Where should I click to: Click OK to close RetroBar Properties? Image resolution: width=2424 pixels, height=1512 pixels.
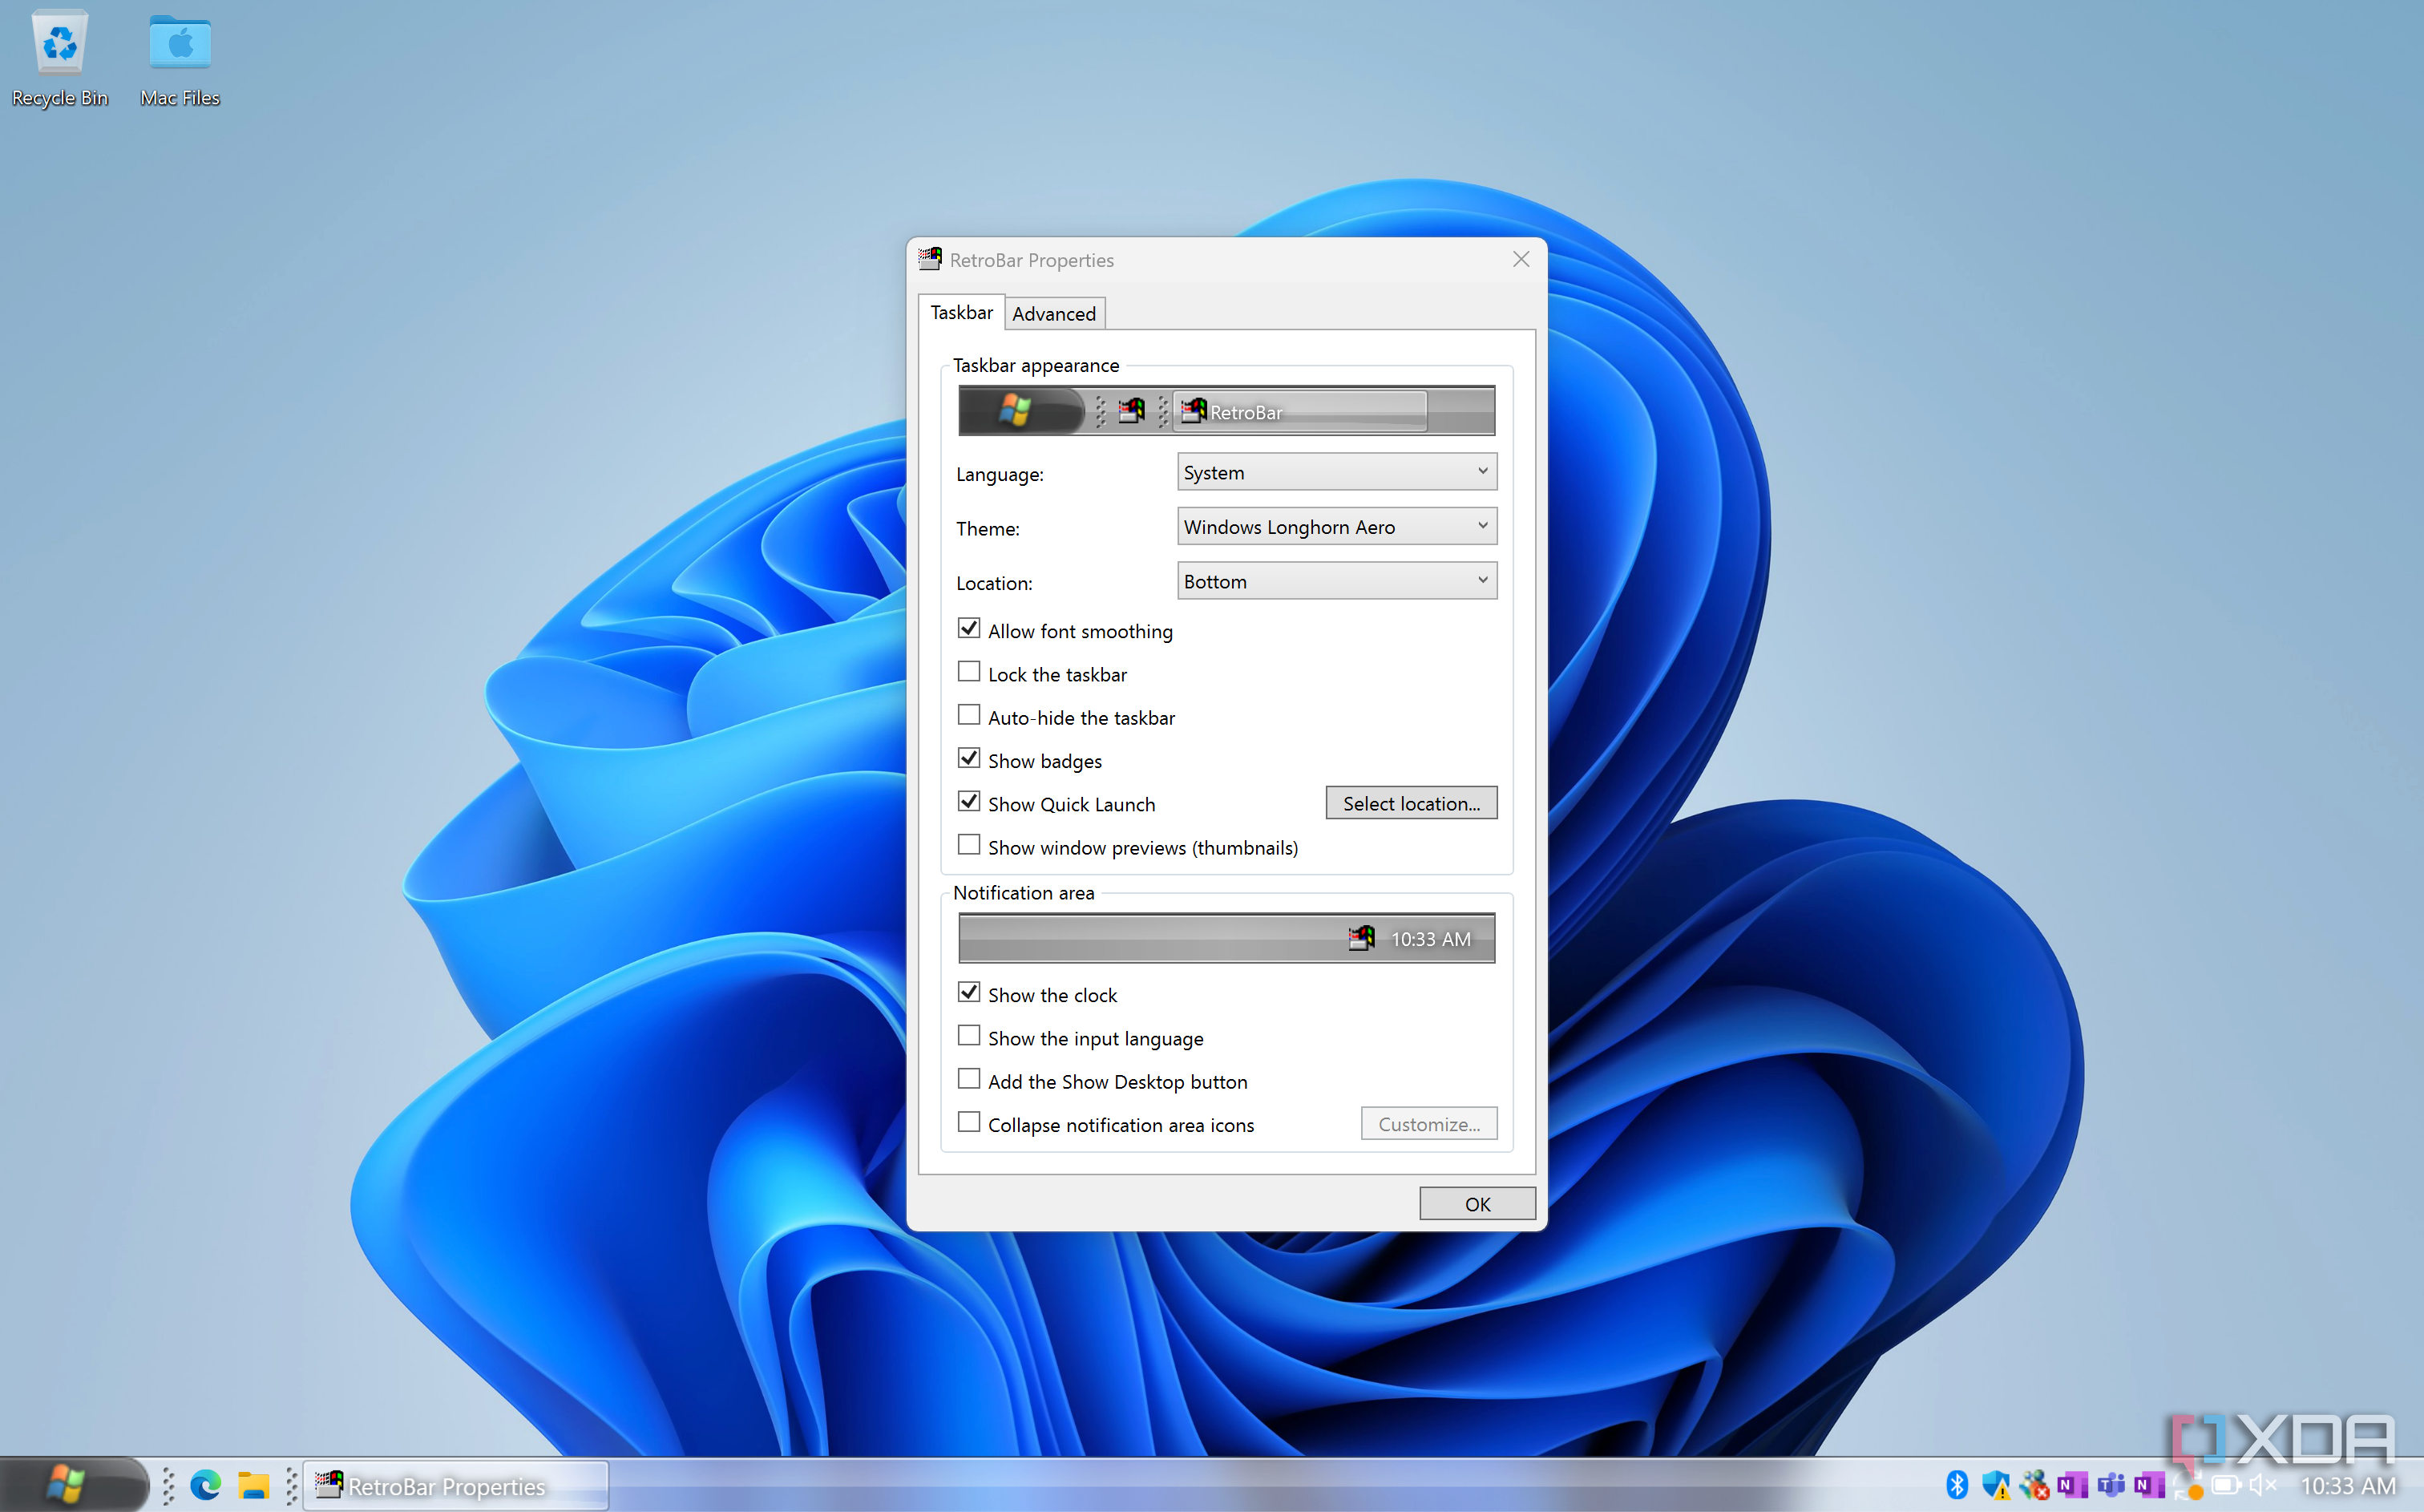pos(1477,1204)
